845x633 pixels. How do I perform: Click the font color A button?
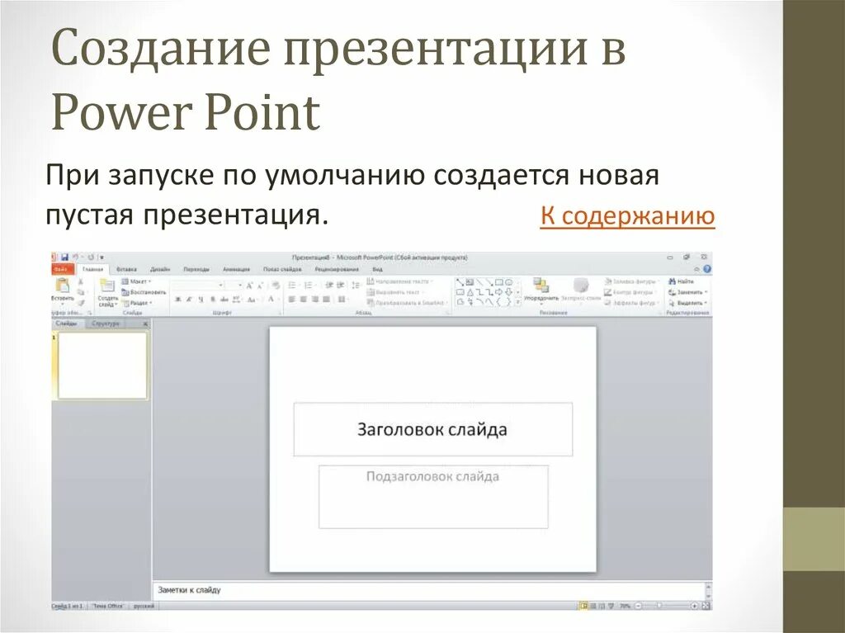click(271, 300)
